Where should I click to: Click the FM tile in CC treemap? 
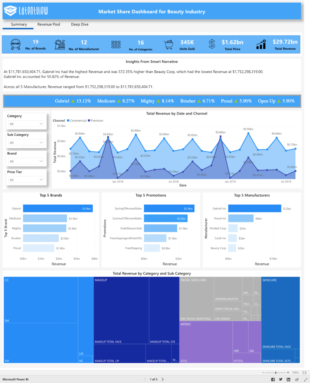(x=41, y=343)
